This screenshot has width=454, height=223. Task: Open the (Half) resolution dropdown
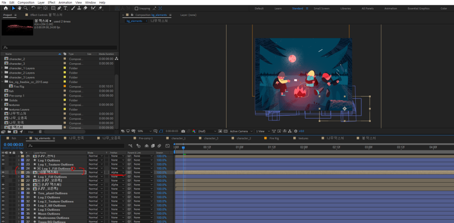(207, 131)
